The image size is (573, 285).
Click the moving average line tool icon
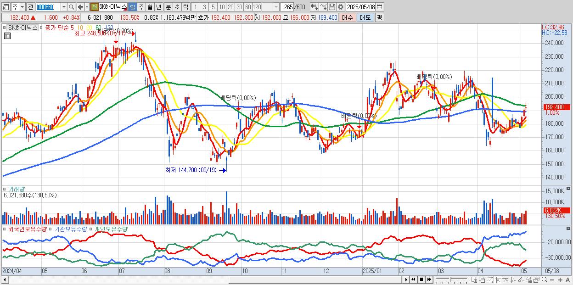[x=506, y=280]
